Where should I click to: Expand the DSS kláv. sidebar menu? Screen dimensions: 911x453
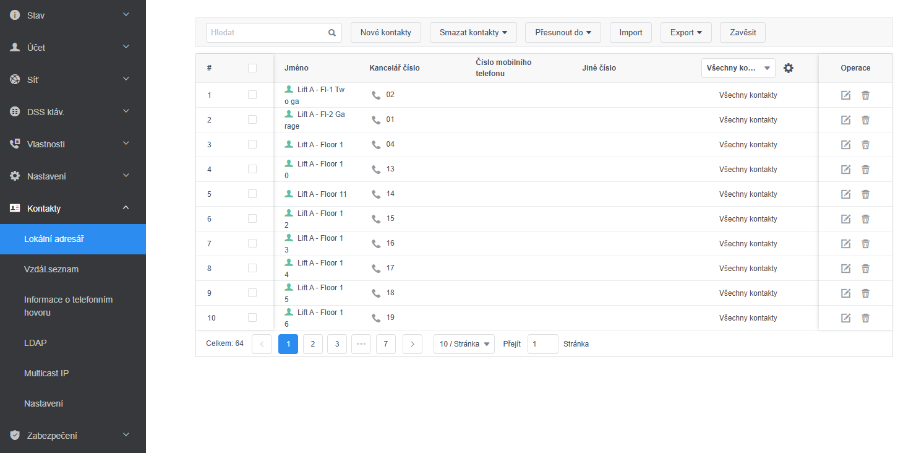pyautogui.click(x=73, y=112)
